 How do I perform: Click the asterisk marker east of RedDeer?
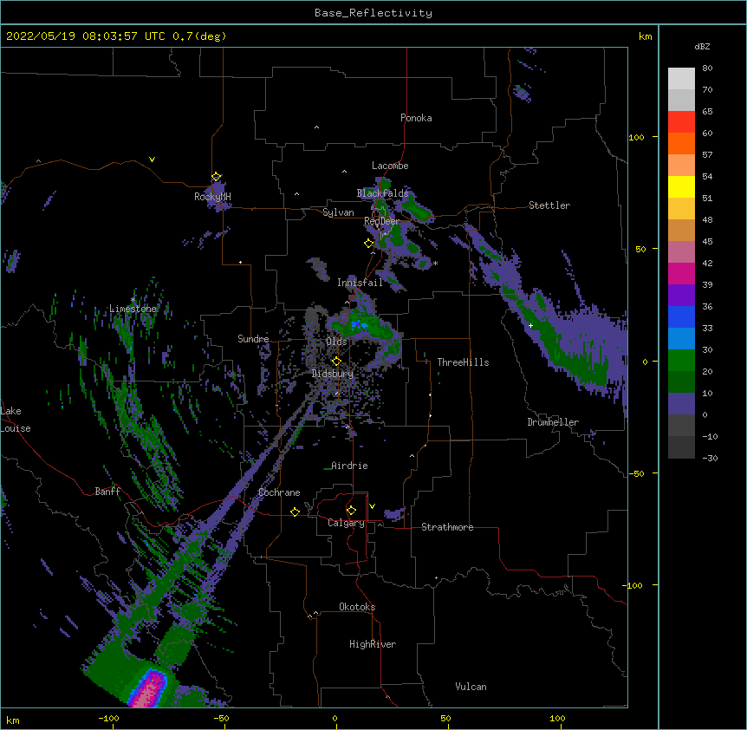[435, 264]
